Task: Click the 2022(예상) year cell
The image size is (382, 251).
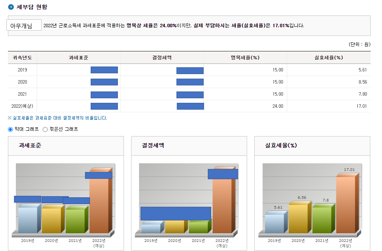Action: point(22,106)
